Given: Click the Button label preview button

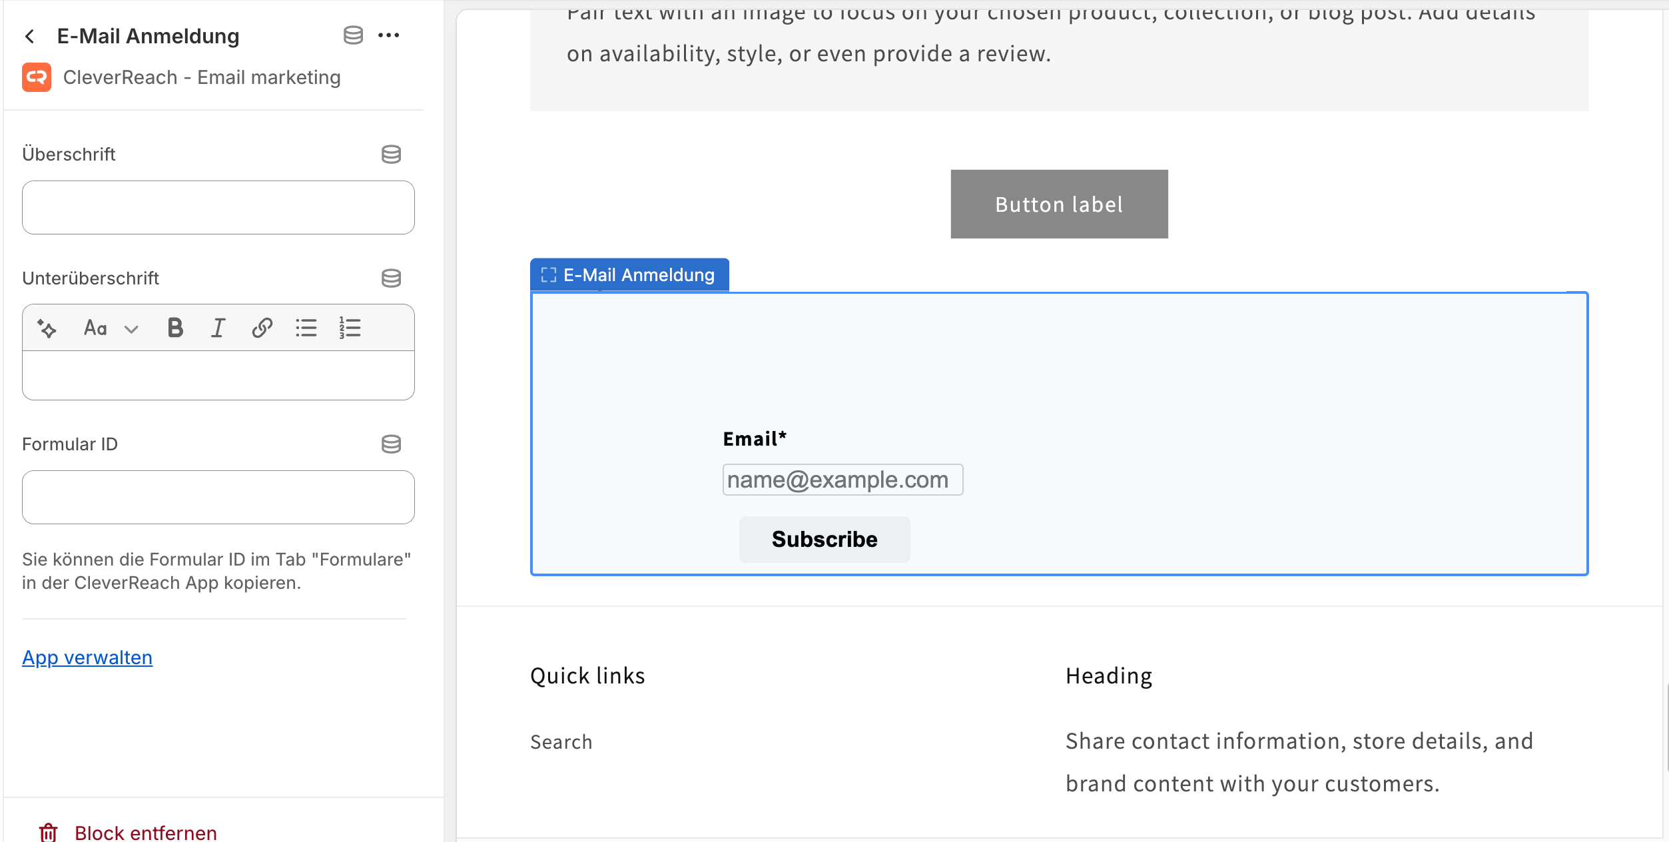Looking at the screenshot, I should [x=1059, y=204].
